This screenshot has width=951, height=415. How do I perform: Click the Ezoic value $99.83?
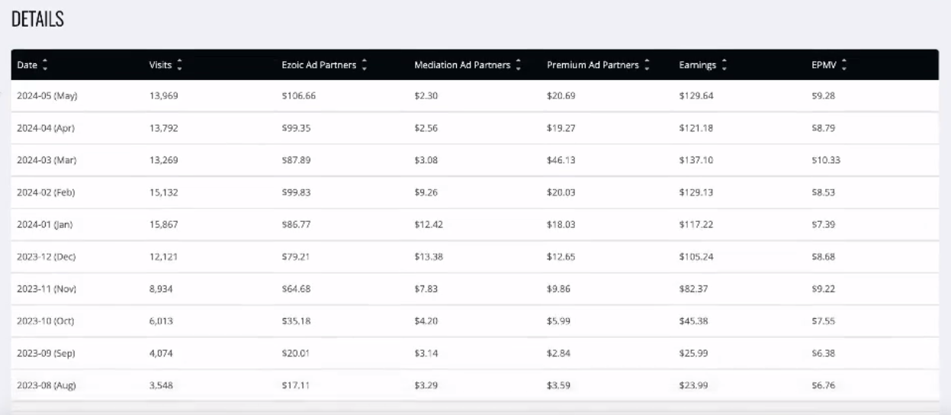click(297, 192)
